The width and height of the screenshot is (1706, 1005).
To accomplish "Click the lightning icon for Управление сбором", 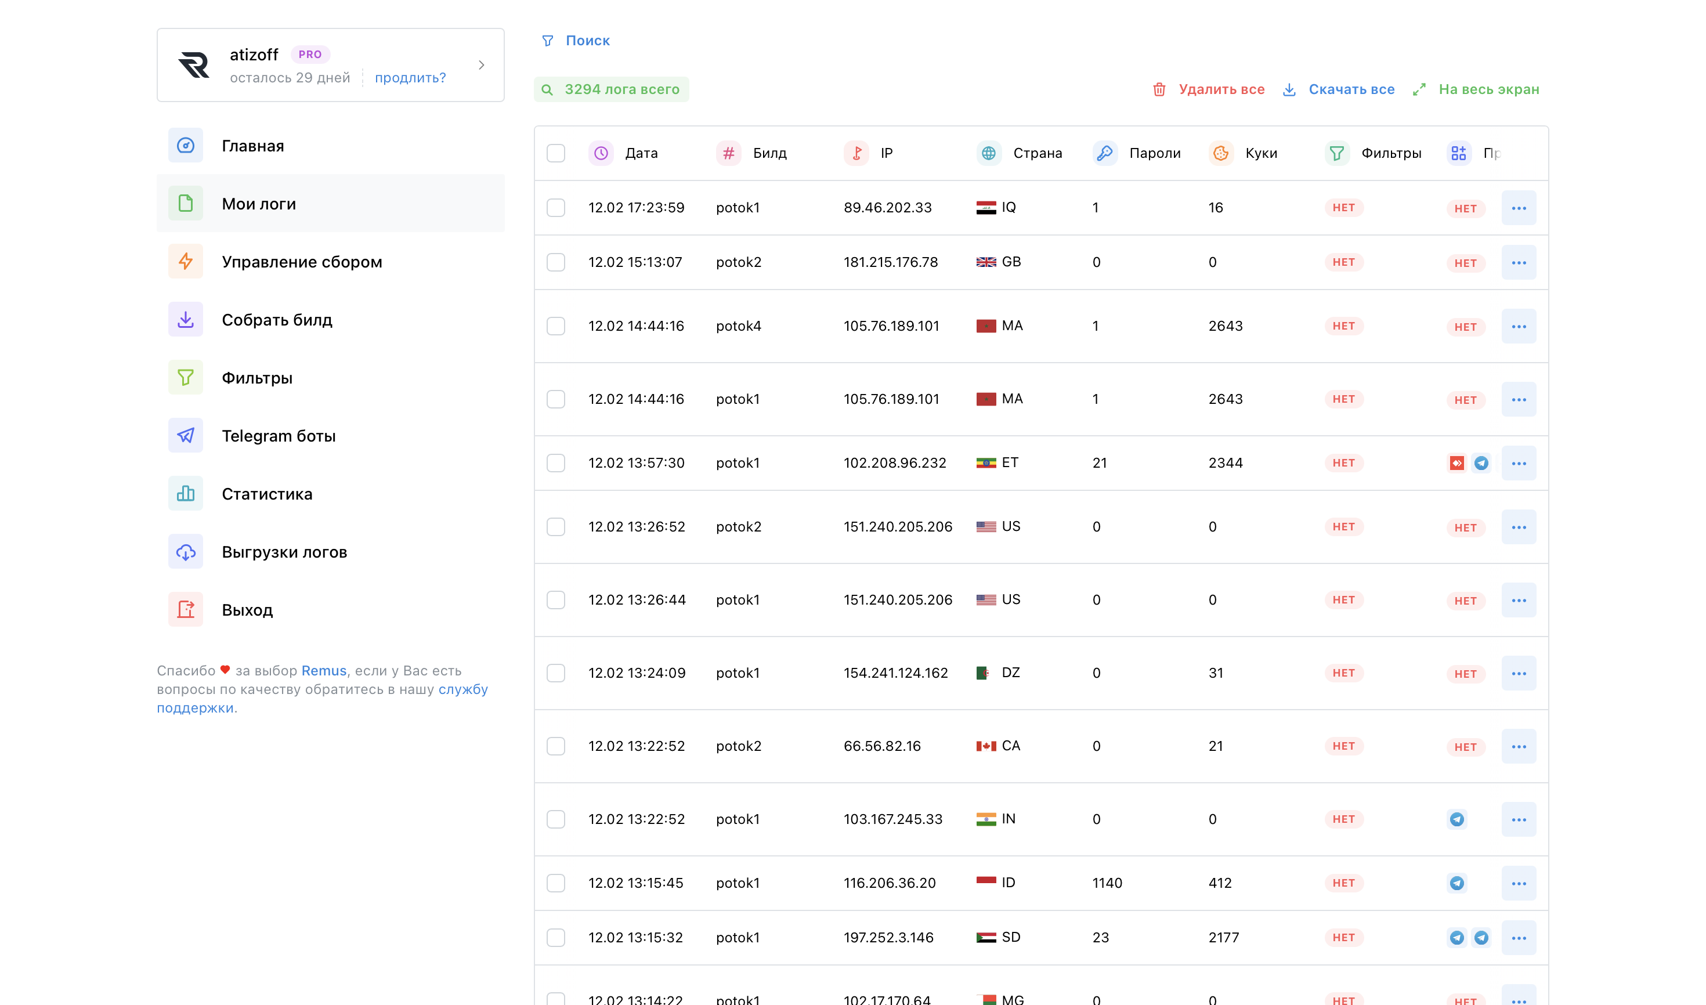I will [186, 262].
